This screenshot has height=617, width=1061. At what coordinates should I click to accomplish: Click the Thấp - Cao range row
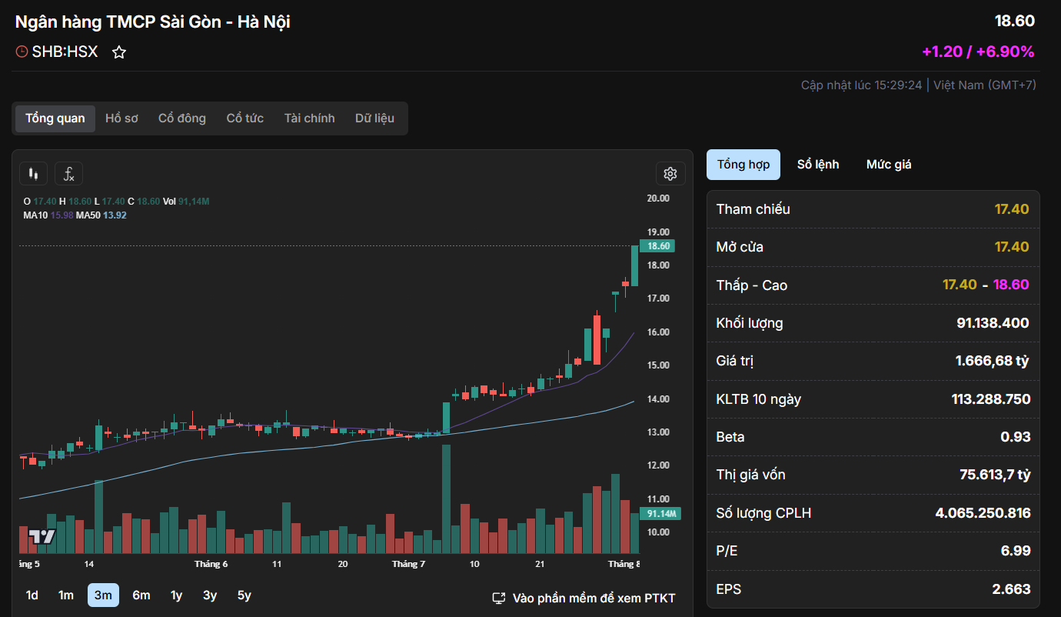coord(873,285)
